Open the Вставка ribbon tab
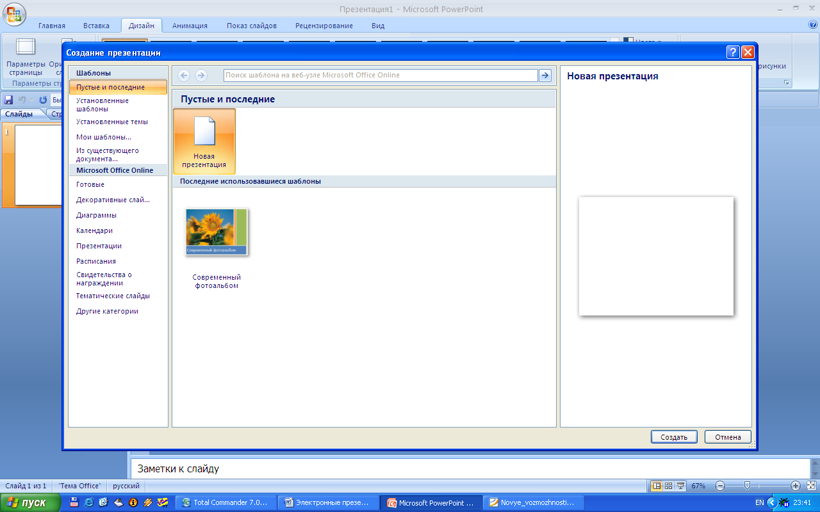820x512 pixels. (x=97, y=26)
